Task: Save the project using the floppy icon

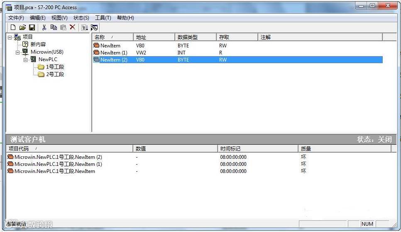Action: coord(32,27)
